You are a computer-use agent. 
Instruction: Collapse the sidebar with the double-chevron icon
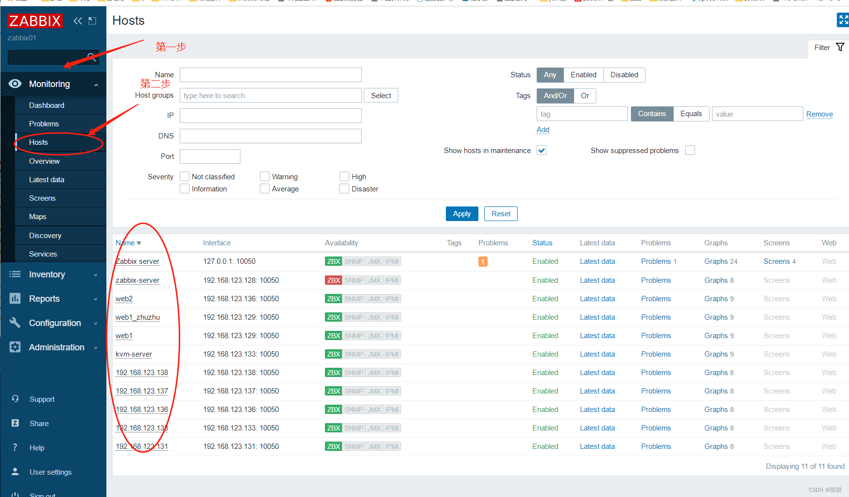78,21
